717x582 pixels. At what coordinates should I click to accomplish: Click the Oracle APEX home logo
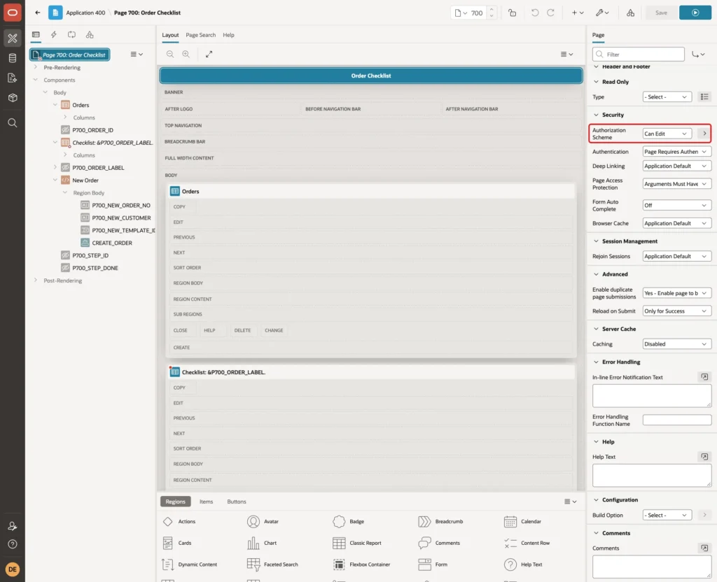click(13, 13)
